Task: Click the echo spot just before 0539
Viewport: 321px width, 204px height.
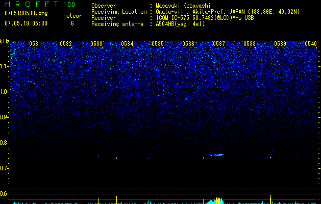Action: click(x=270, y=158)
